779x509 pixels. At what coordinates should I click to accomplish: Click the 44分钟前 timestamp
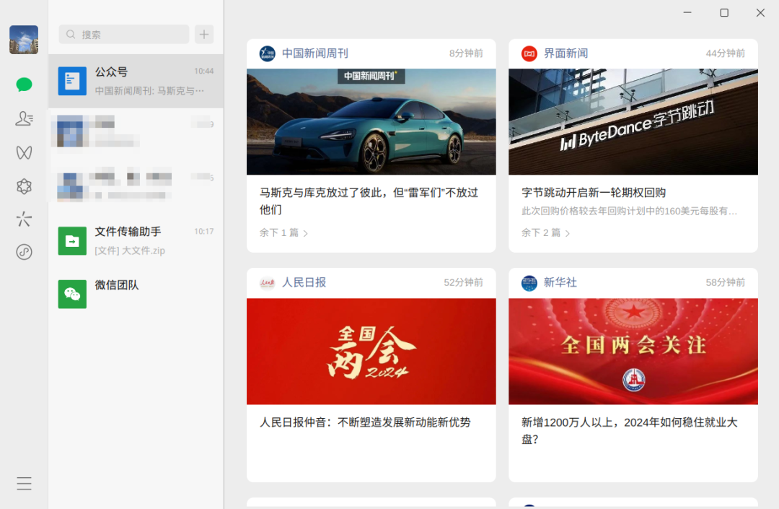[x=726, y=53]
